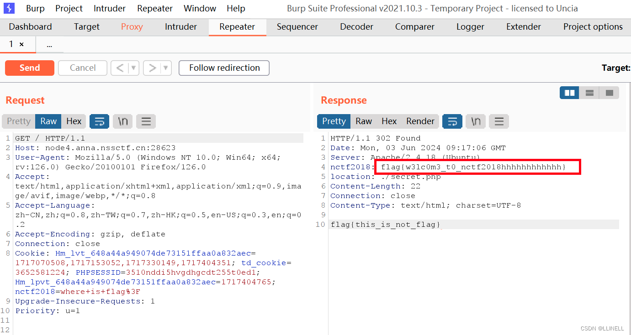Select the Repeater tool tab
Viewport: 631px width, 335px height.
(x=237, y=26)
